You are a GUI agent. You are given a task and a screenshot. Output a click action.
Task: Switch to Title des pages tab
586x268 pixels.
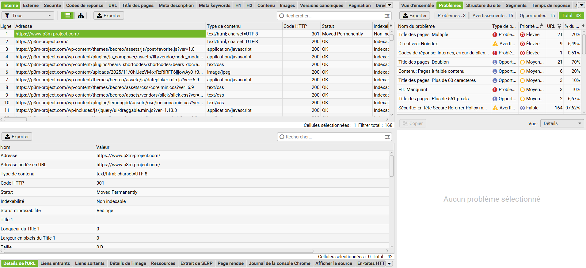point(138,6)
